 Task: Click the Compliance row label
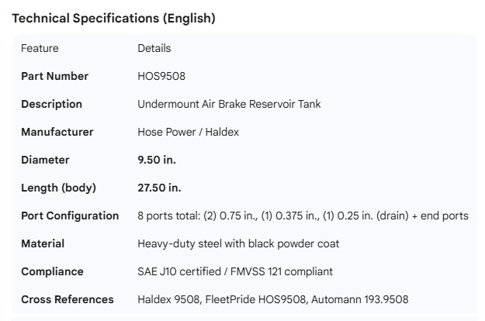(52, 271)
